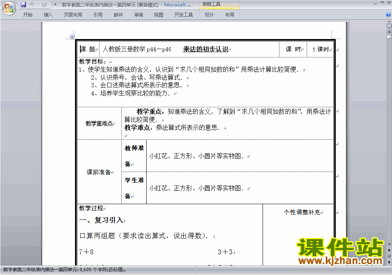The width and height of the screenshot is (392, 275).
Task: Save the document with the floppy icon
Action: coord(23,5)
